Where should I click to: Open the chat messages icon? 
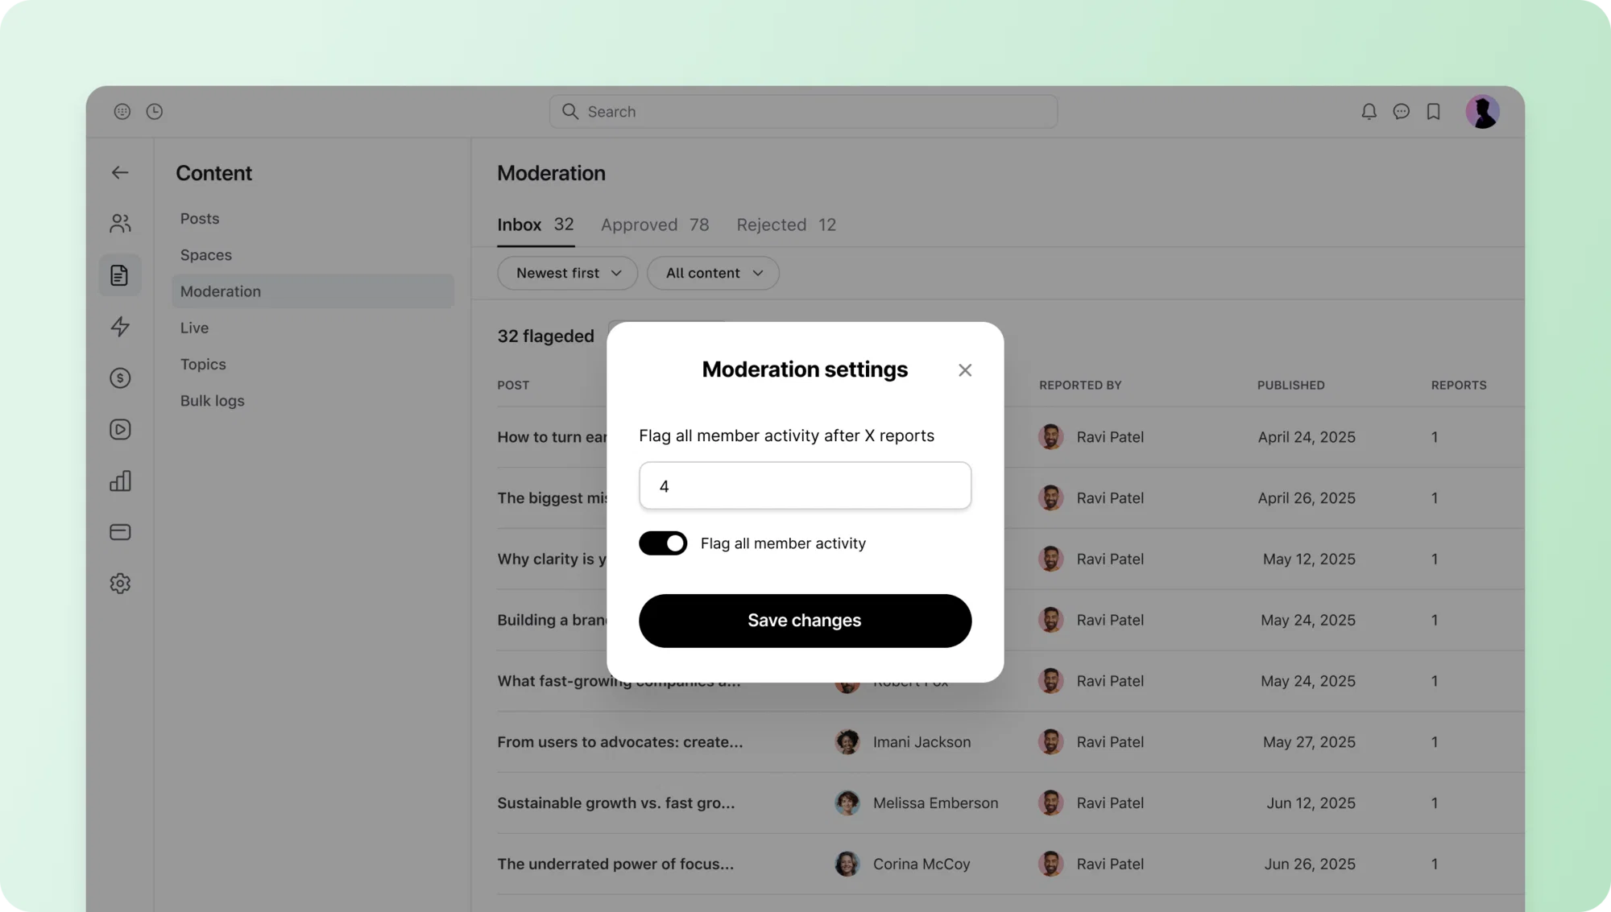[x=1401, y=112]
